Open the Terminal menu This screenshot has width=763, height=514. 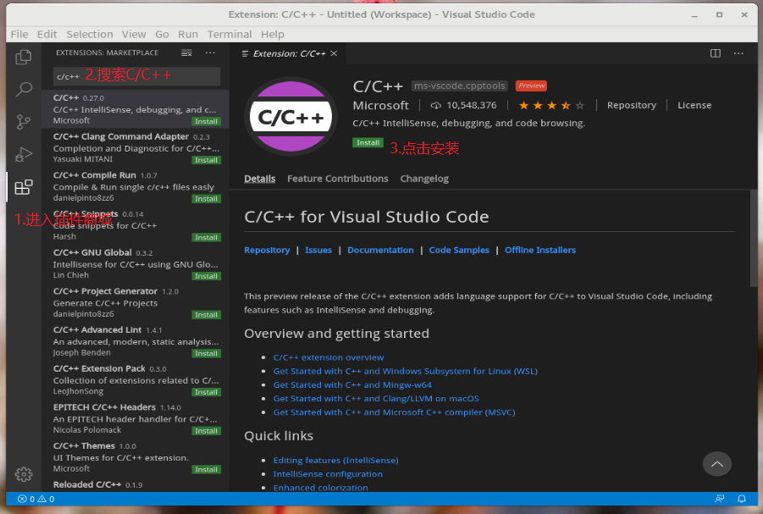[x=229, y=34]
